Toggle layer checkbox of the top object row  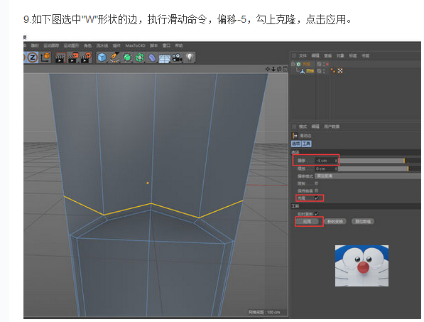(x=319, y=64)
